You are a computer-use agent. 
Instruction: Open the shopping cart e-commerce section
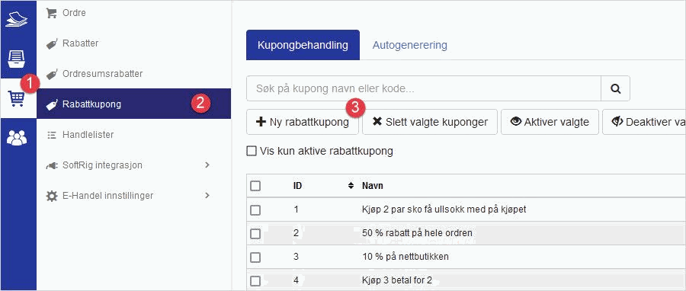[x=17, y=99]
